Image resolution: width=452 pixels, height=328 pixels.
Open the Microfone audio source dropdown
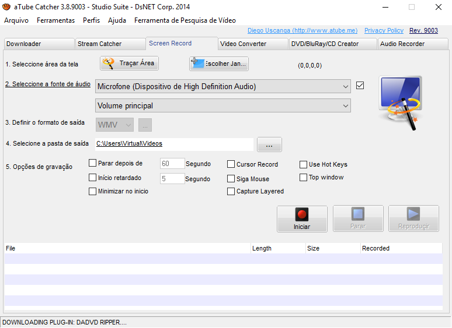[x=223, y=87]
